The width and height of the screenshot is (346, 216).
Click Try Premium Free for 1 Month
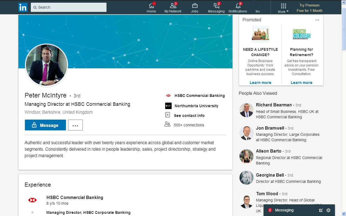[310, 8]
